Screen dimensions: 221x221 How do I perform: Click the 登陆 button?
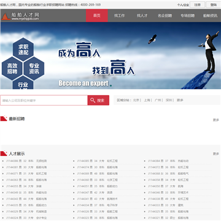pos(214,5)
